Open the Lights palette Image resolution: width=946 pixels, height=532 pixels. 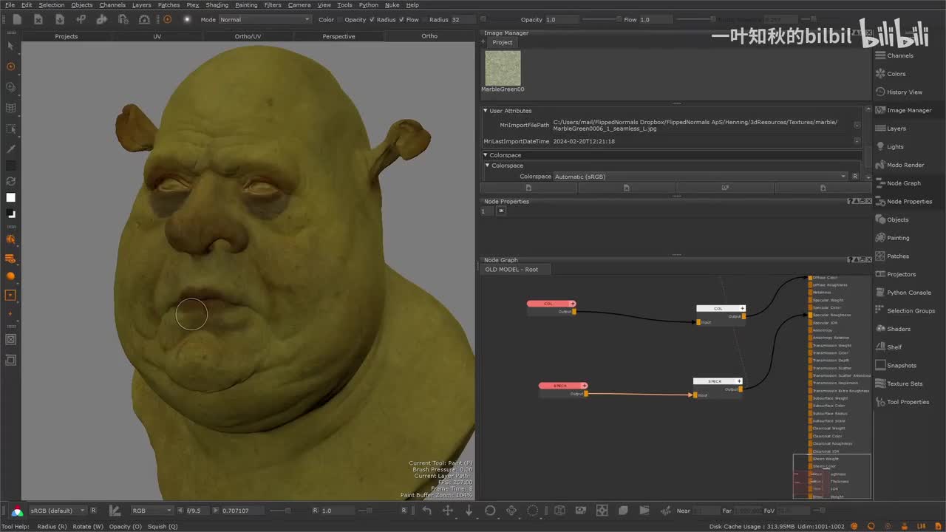pos(895,147)
